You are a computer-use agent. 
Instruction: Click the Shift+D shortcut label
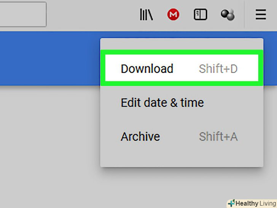click(x=218, y=69)
